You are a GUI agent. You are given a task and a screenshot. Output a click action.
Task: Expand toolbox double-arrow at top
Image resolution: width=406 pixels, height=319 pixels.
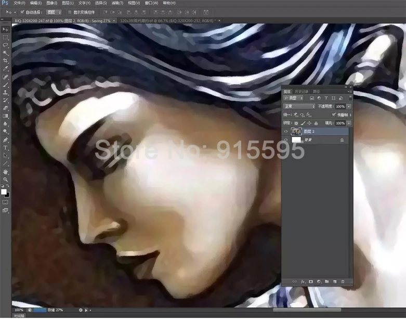tap(2, 19)
